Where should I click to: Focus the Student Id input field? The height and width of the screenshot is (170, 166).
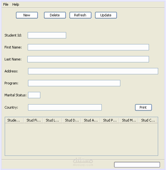47,35
